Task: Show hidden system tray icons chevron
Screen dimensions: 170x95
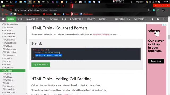Action: pyautogui.click(x=144, y=2)
